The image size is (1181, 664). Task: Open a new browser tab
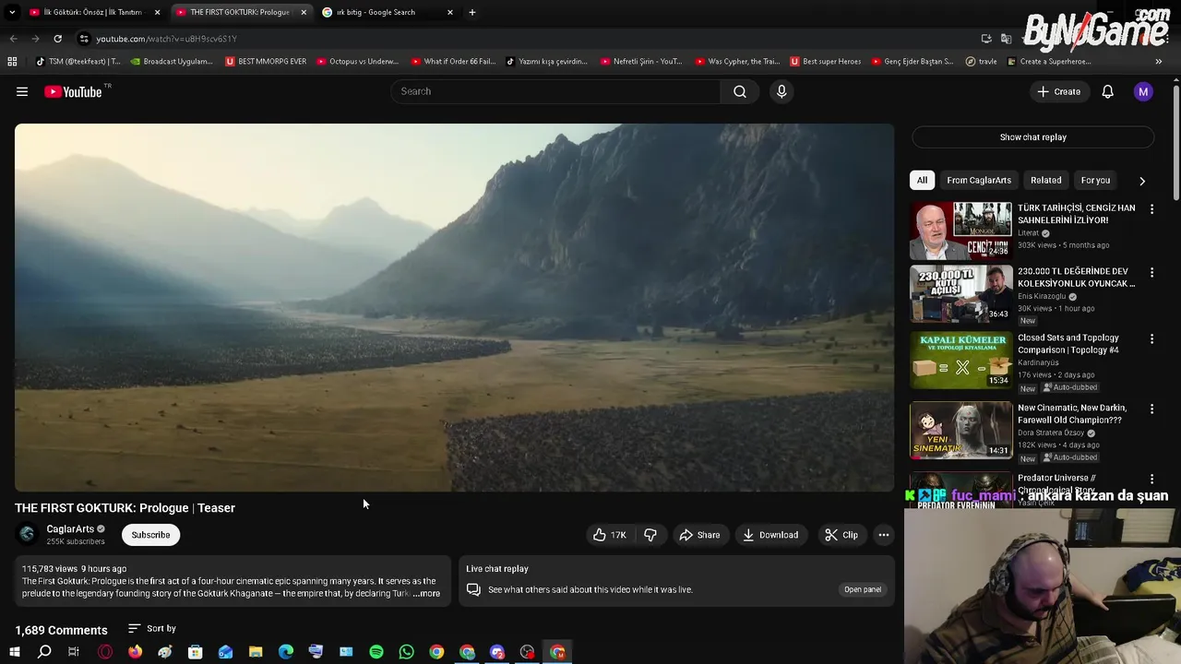pyautogui.click(x=471, y=12)
